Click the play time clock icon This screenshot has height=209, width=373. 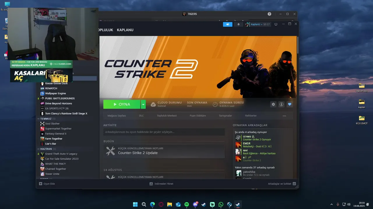[x=215, y=104]
